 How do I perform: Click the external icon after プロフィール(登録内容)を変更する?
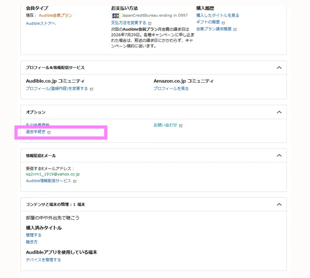[91, 89]
